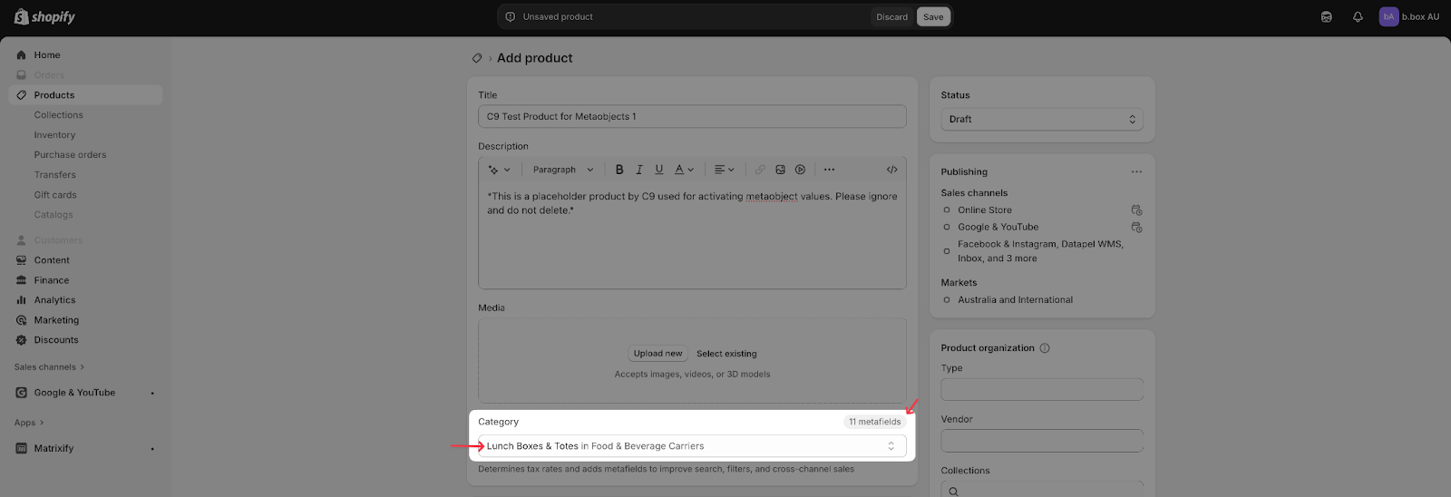Open Matrixify app in sidebar
This screenshot has width=1451, height=497.
click(x=54, y=449)
